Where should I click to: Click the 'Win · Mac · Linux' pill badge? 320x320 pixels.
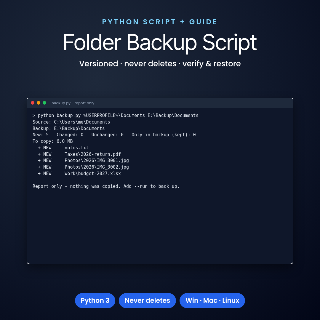click(x=212, y=301)
